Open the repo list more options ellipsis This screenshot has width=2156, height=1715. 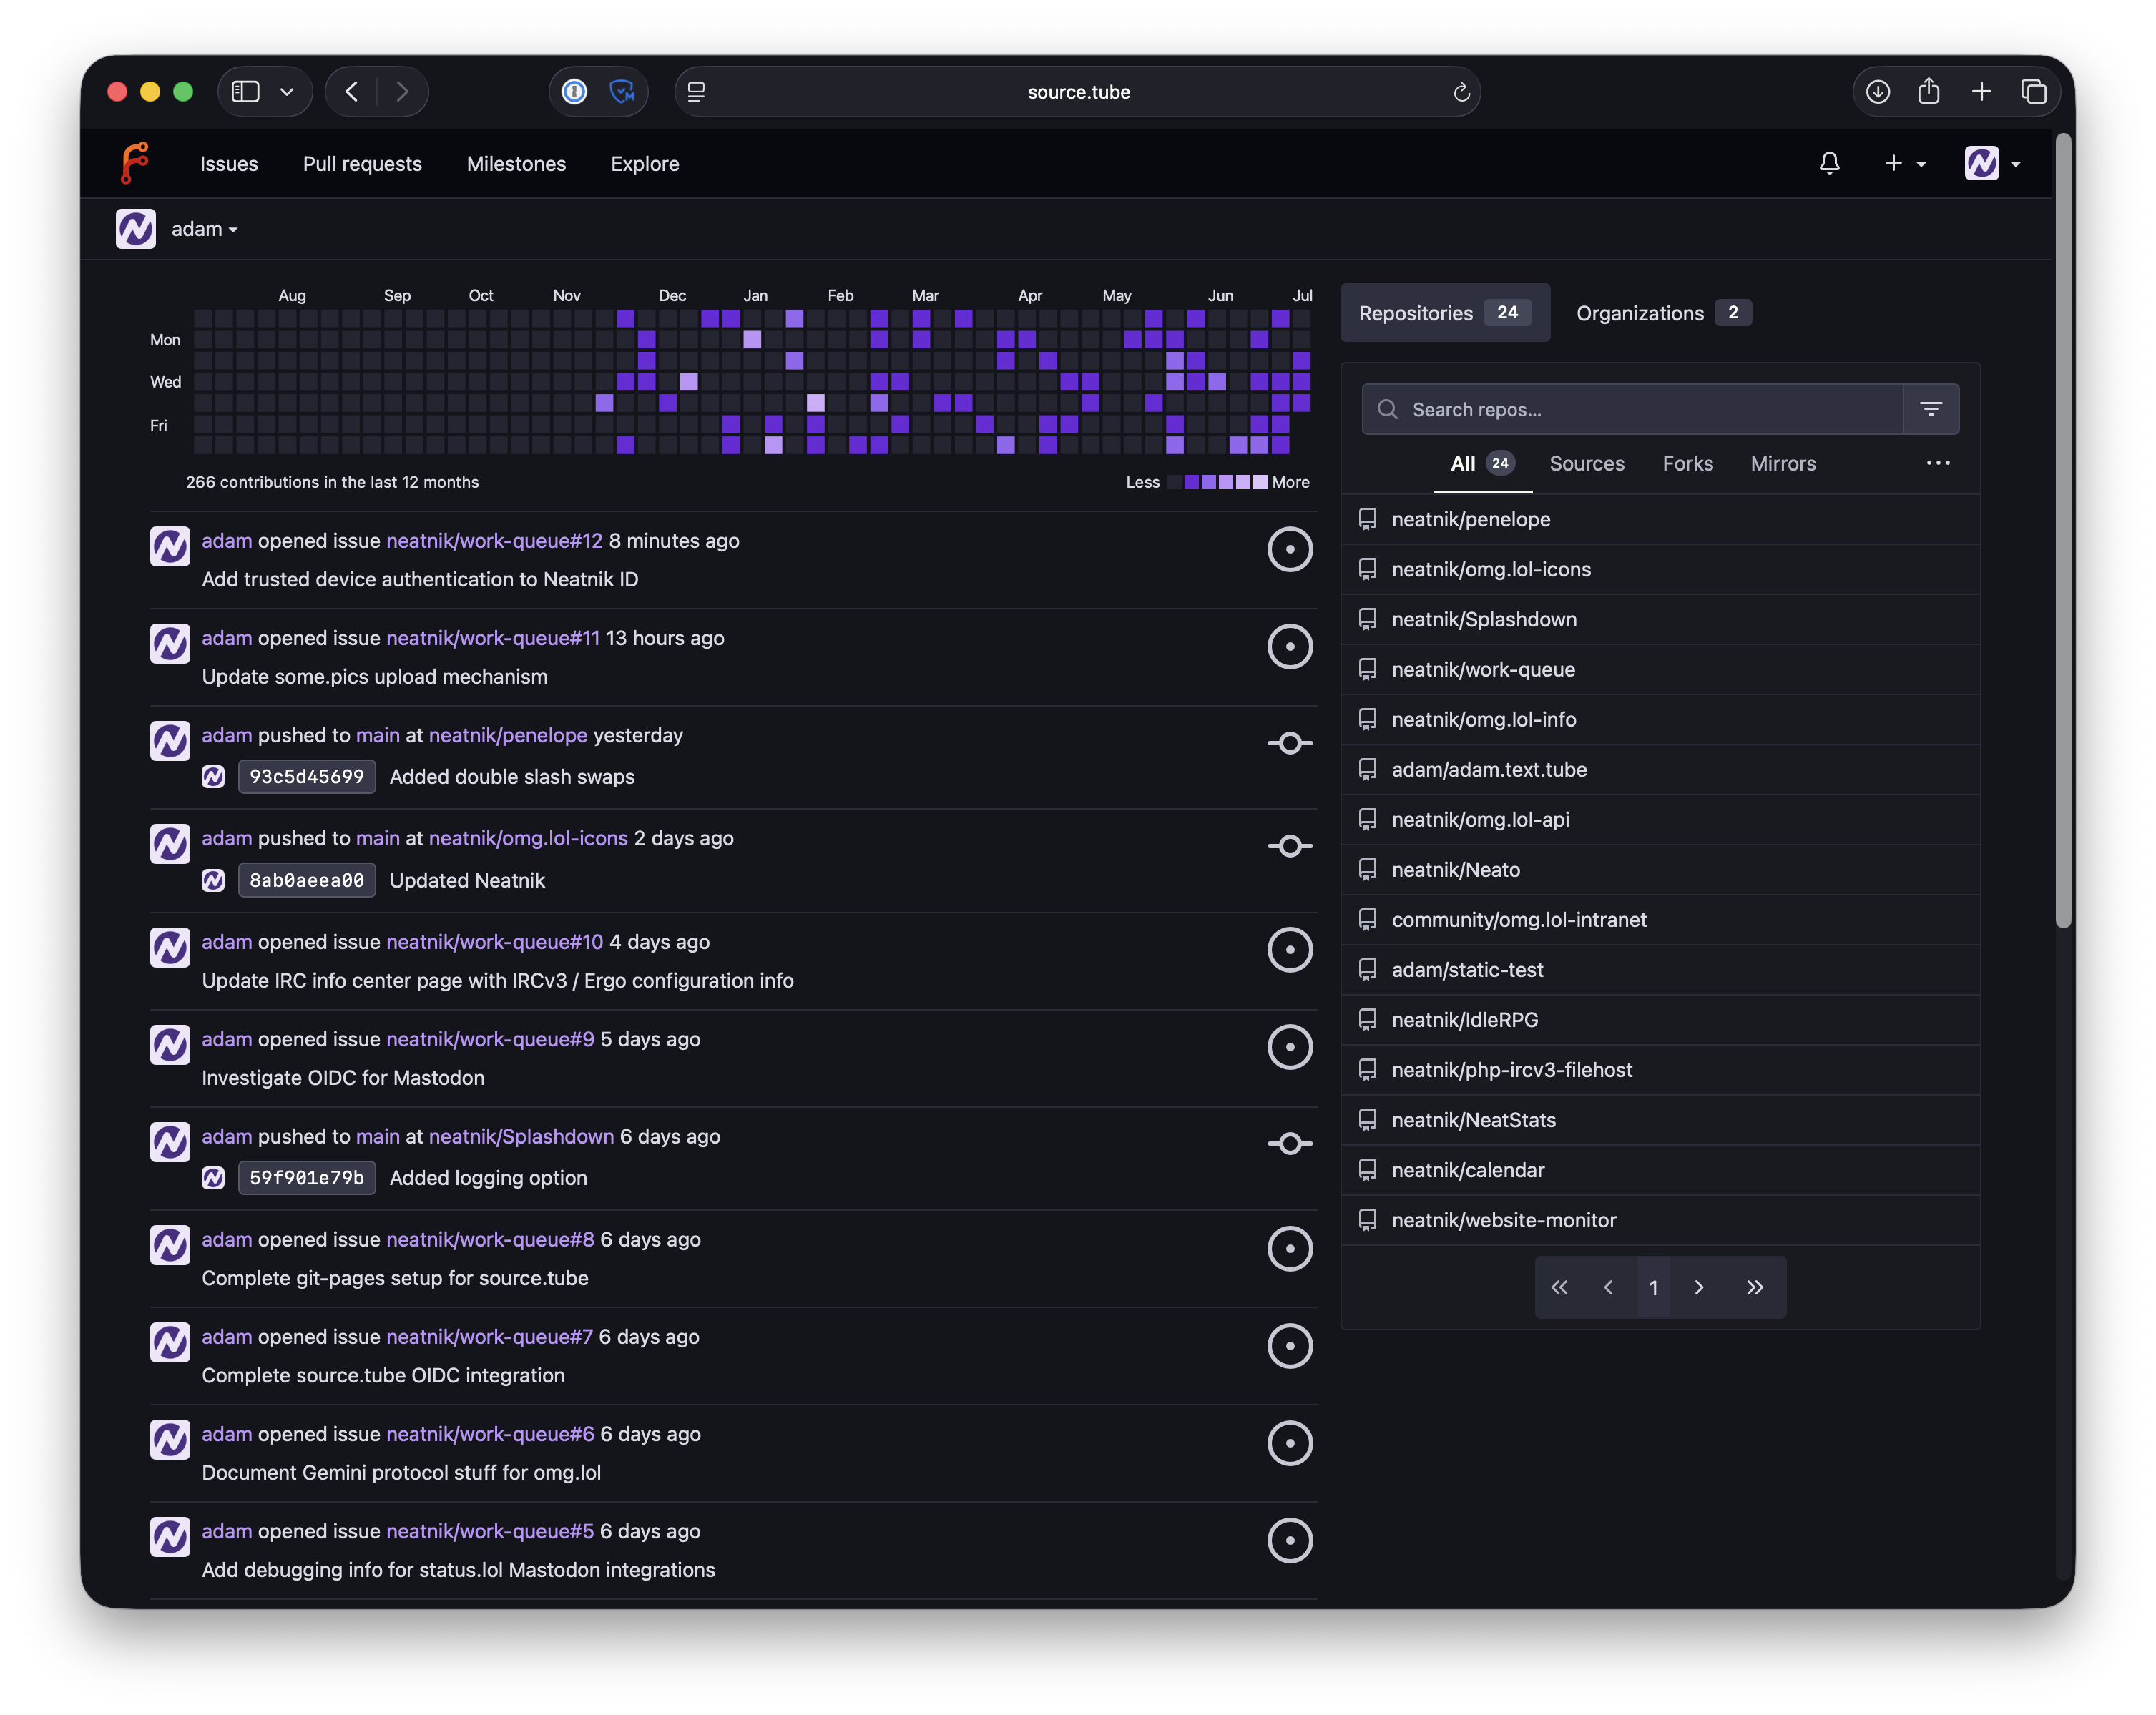pyautogui.click(x=1938, y=463)
